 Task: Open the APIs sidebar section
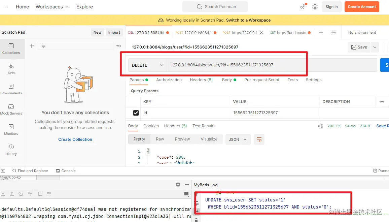(x=11, y=69)
